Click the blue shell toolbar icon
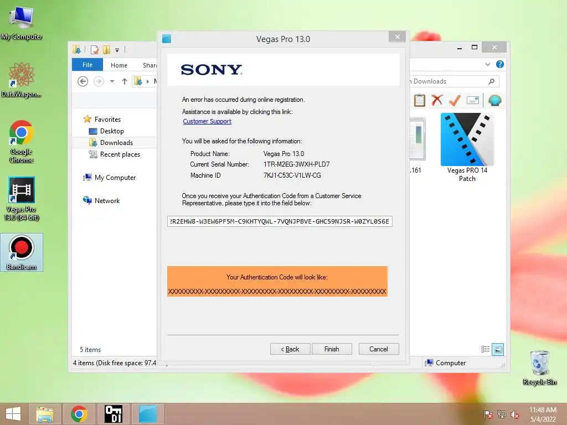Image resolution: width=567 pixels, height=425 pixels. tap(494, 100)
